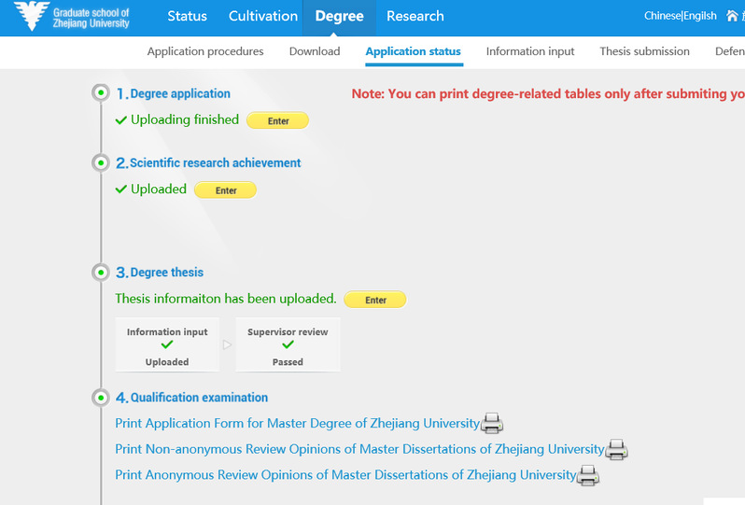Open the Cultivation menu

click(x=263, y=16)
